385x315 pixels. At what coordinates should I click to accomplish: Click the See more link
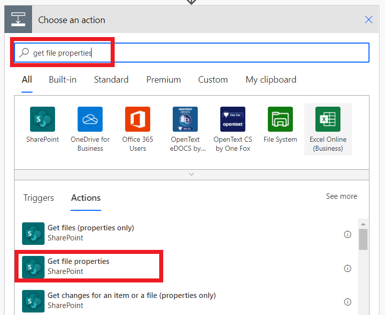pyautogui.click(x=341, y=196)
